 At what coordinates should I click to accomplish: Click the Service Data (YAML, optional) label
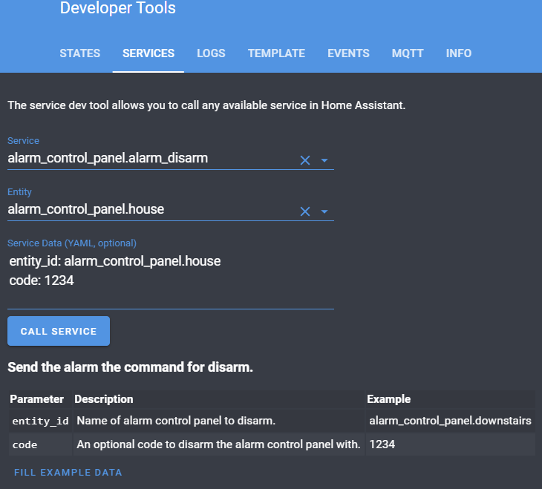72,243
